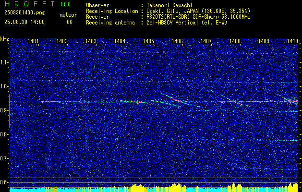302x192 pixels.
Task: Click the 0.9 frequency axis label
Action: (3, 110)
